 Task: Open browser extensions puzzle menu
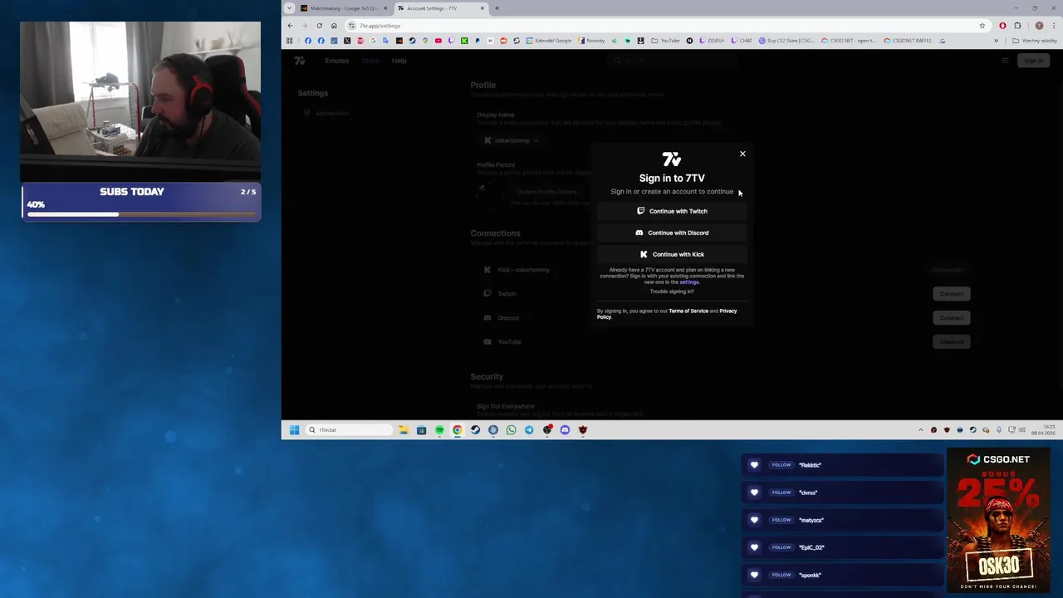[1017, 26]
